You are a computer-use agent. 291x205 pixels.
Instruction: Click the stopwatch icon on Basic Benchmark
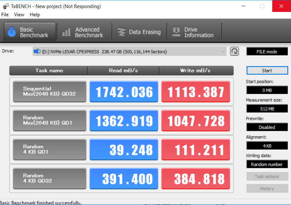pyautogui.click(x=12, y=32)
